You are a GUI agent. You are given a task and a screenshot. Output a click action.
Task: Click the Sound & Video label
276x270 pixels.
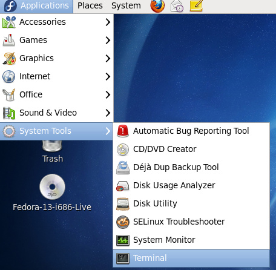[x=48, y=113]
